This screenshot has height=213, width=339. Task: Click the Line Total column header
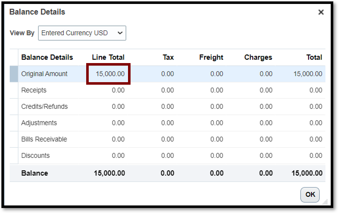(x=108, y=57)
